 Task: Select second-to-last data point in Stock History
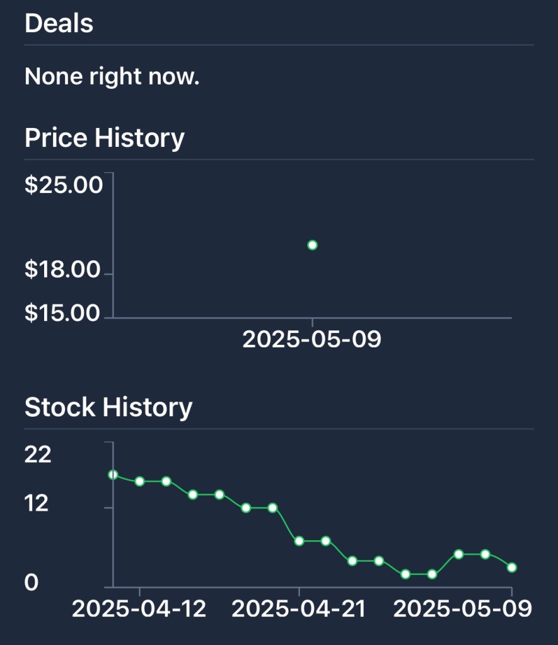[485, 554]
